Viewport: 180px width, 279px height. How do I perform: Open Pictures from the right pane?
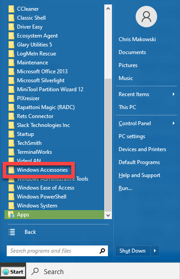128,65
